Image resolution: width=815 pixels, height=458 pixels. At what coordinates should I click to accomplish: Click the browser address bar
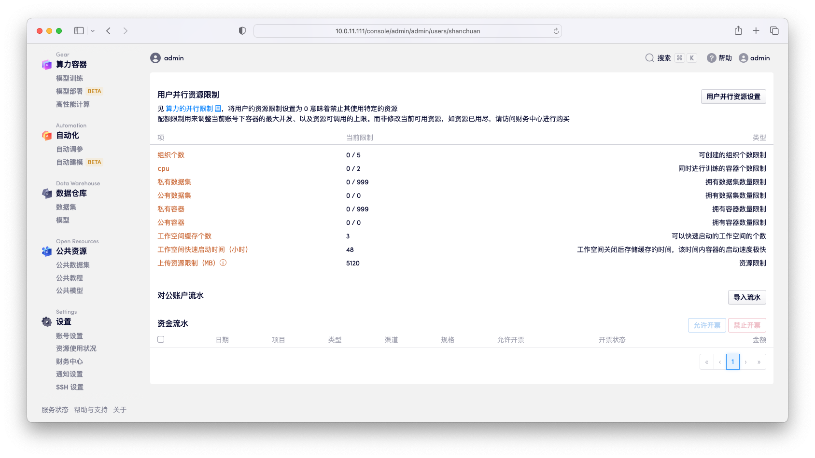407,31
